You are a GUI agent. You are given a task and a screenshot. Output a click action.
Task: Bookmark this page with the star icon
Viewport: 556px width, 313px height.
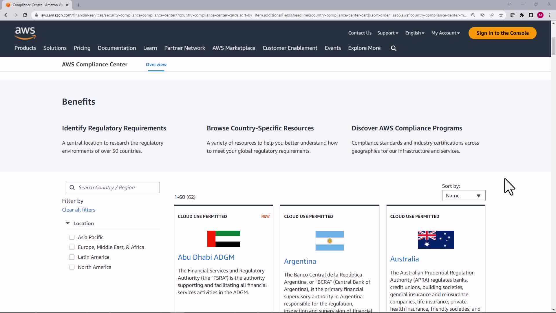point(501,15)
